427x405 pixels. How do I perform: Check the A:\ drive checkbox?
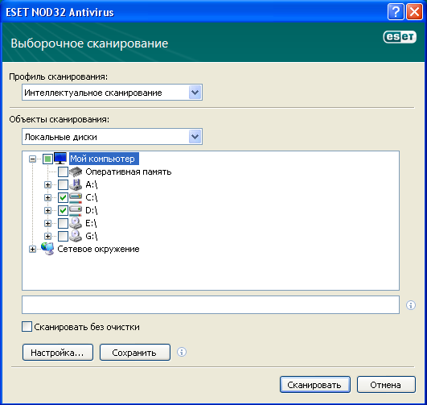(x=63, y=184)
